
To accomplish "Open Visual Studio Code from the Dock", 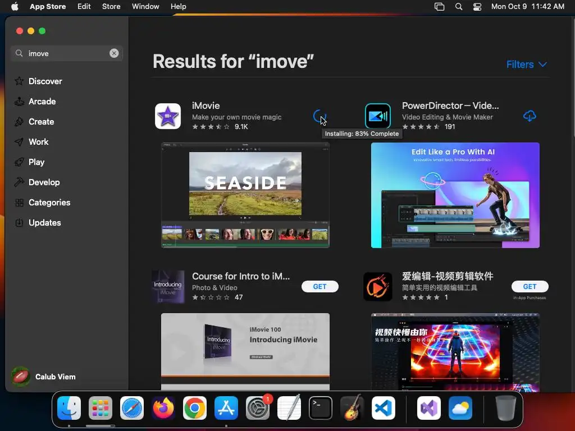I will (x=383, y=408).
